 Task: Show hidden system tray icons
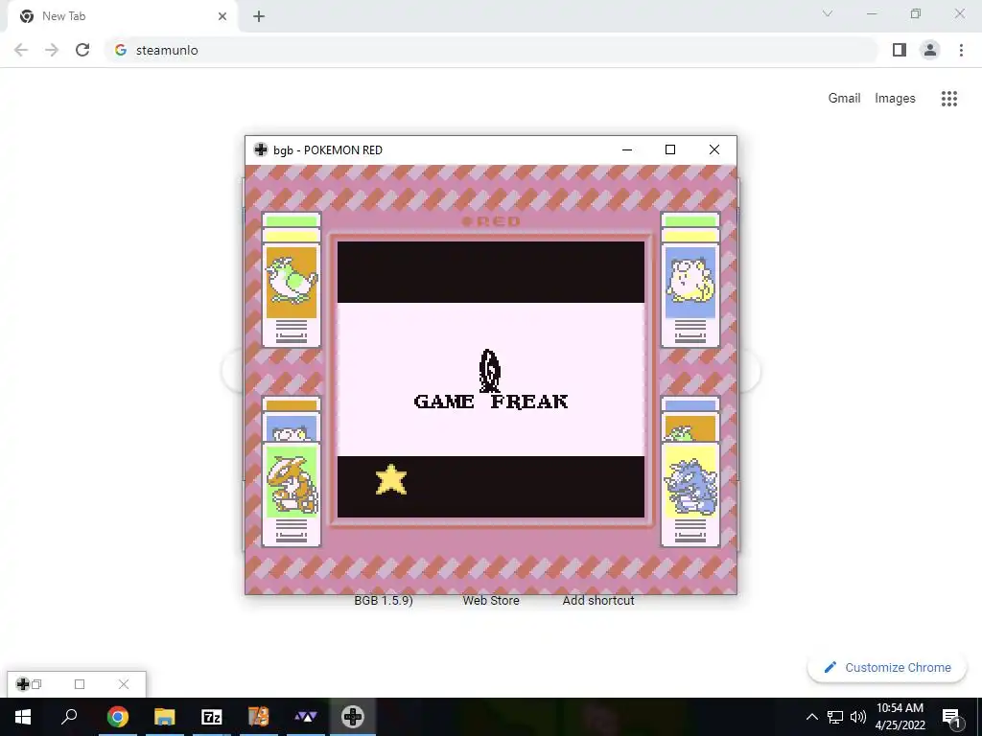point(811,717)
